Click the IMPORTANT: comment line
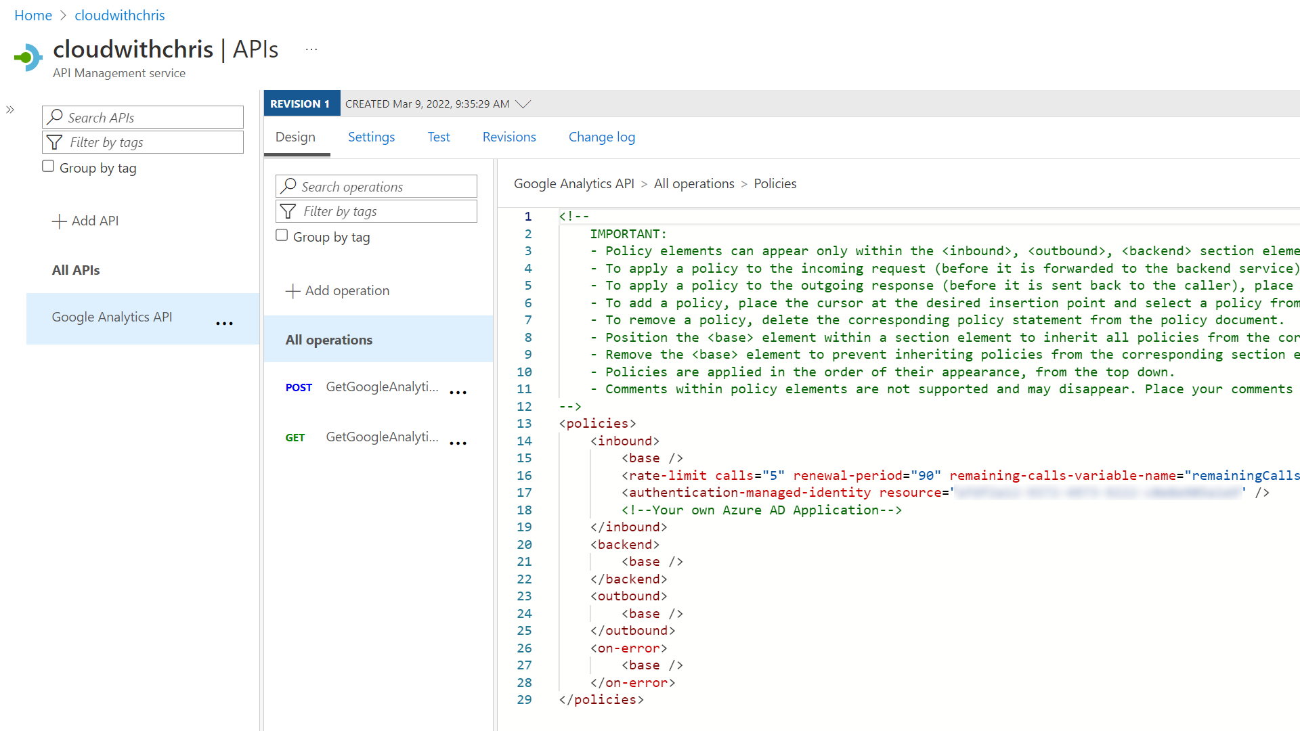This screenshot has height=731, width=1300. [x=628, y=234]
